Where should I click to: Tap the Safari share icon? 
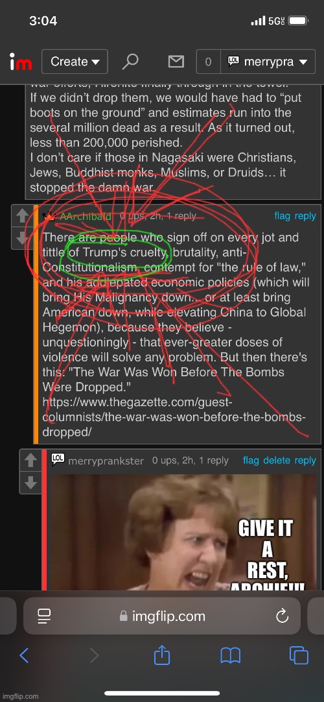[x=162, y=657]
